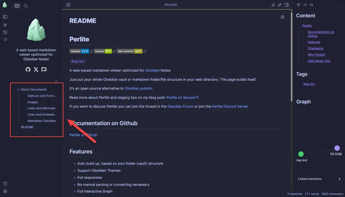Toggle the left sidebar panel icon

(5, 17)
